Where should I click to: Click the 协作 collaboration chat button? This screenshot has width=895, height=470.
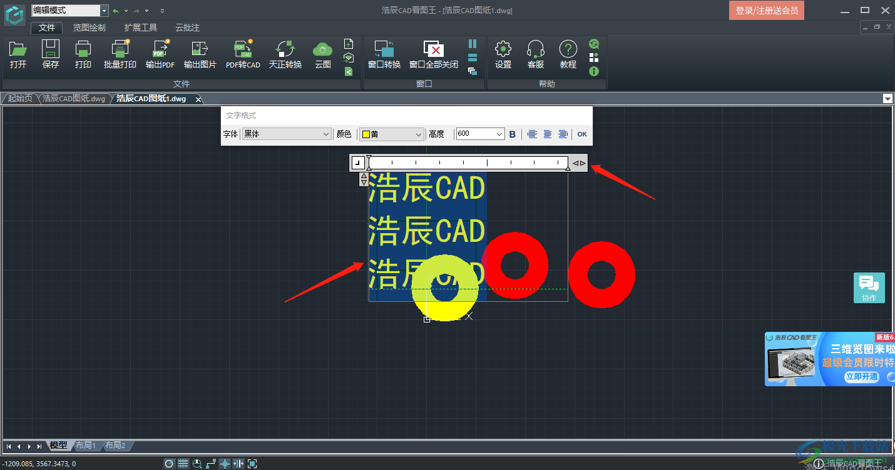pos(869,288)
